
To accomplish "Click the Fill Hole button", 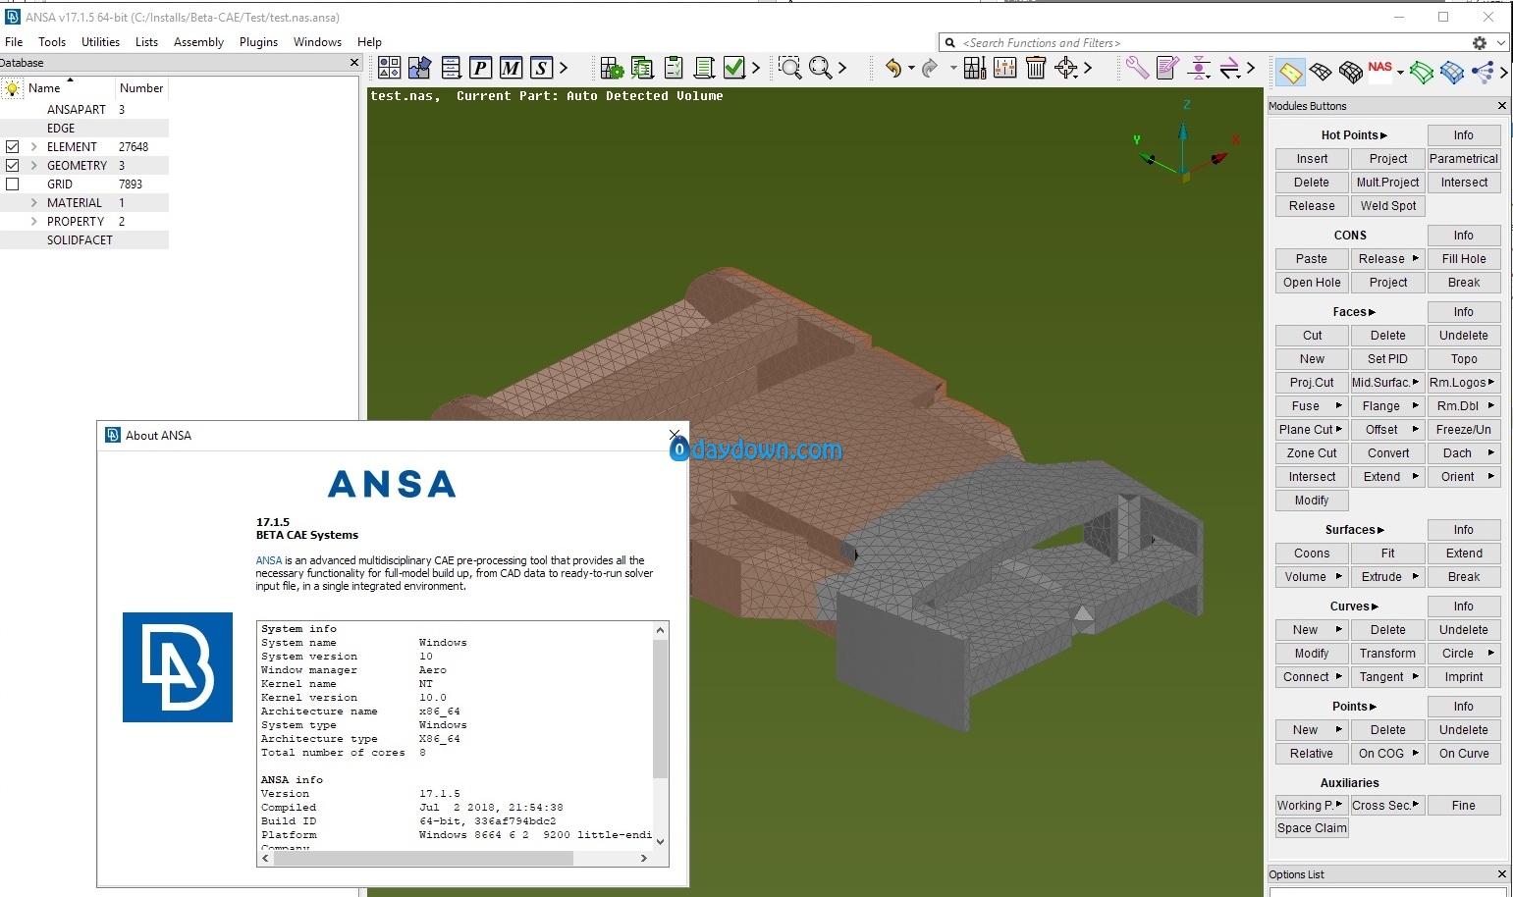I will [1464, 259].
